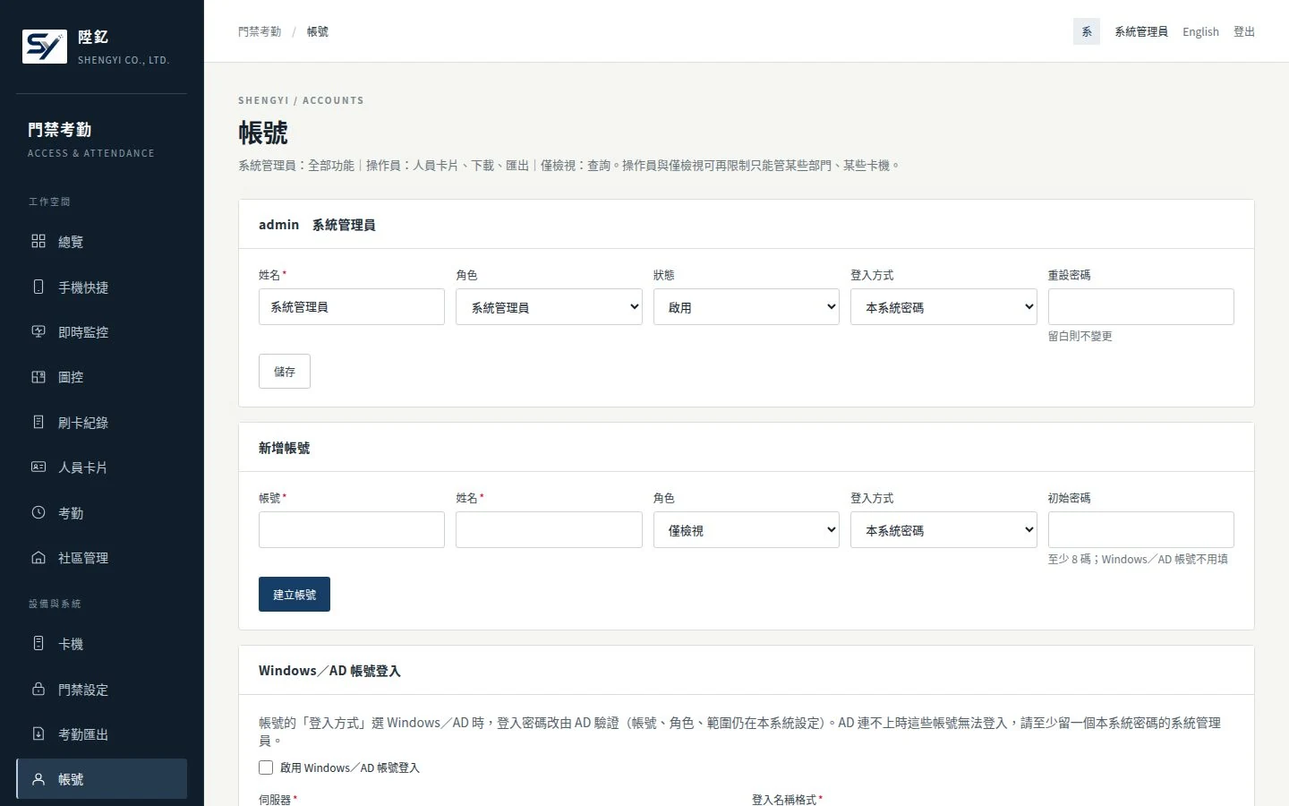Click the 系統管理員 username in top bar

click(1141, 31)
